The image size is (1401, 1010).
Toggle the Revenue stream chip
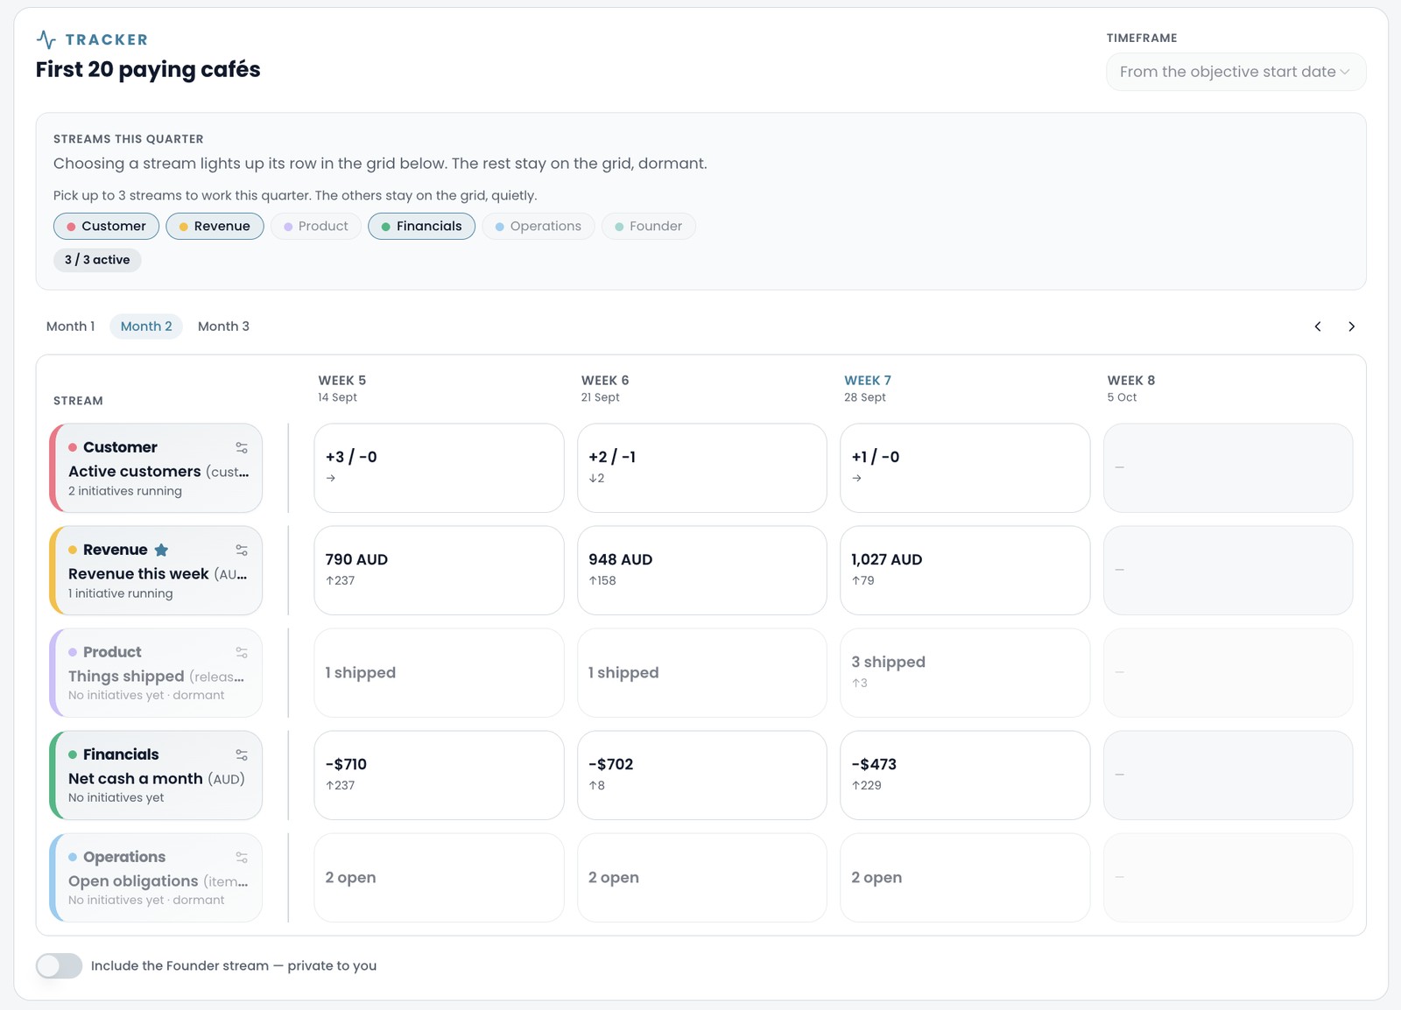coord(215,226)
